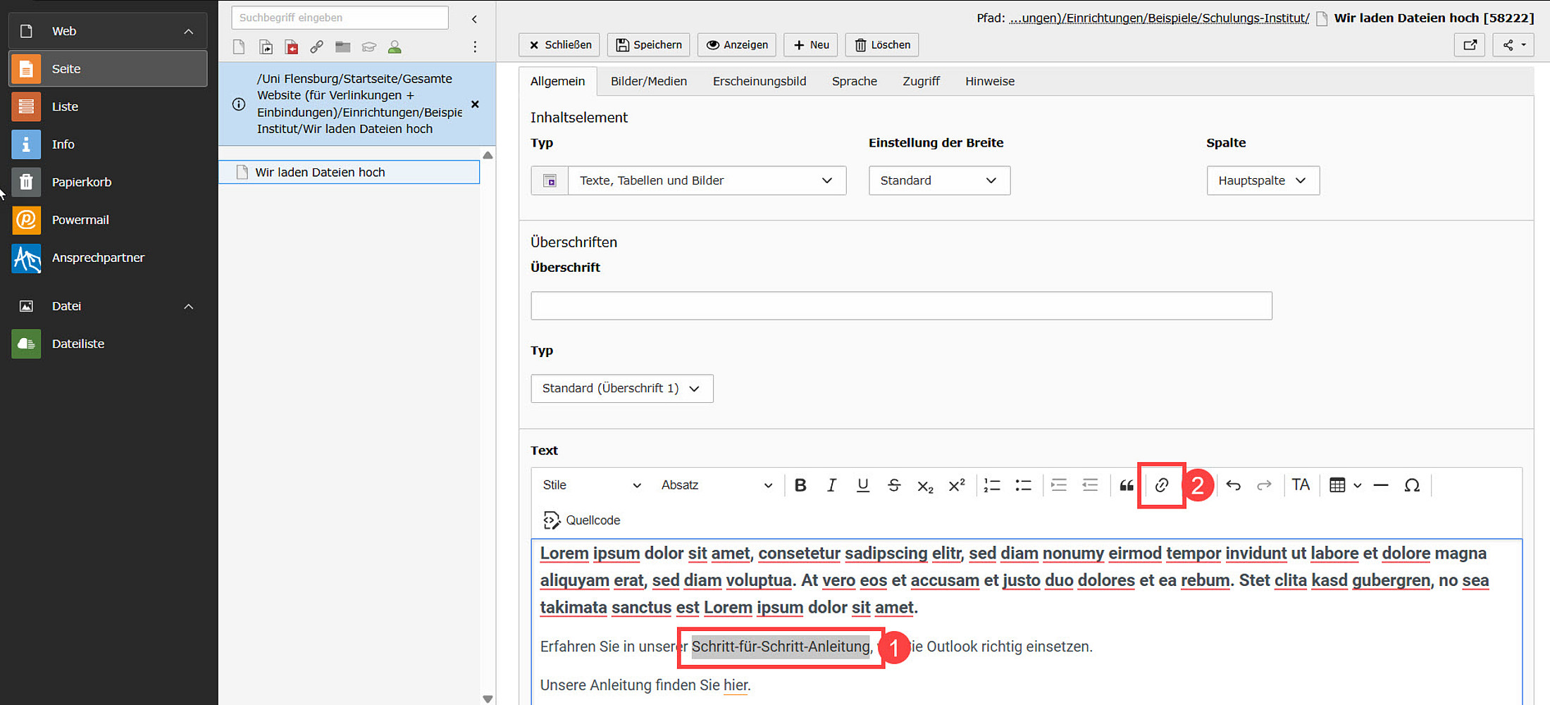Viewport: 1550px width, 705px height.
Task: Switch to the Erscheinungsbild tab
Action: pos(759,82)
